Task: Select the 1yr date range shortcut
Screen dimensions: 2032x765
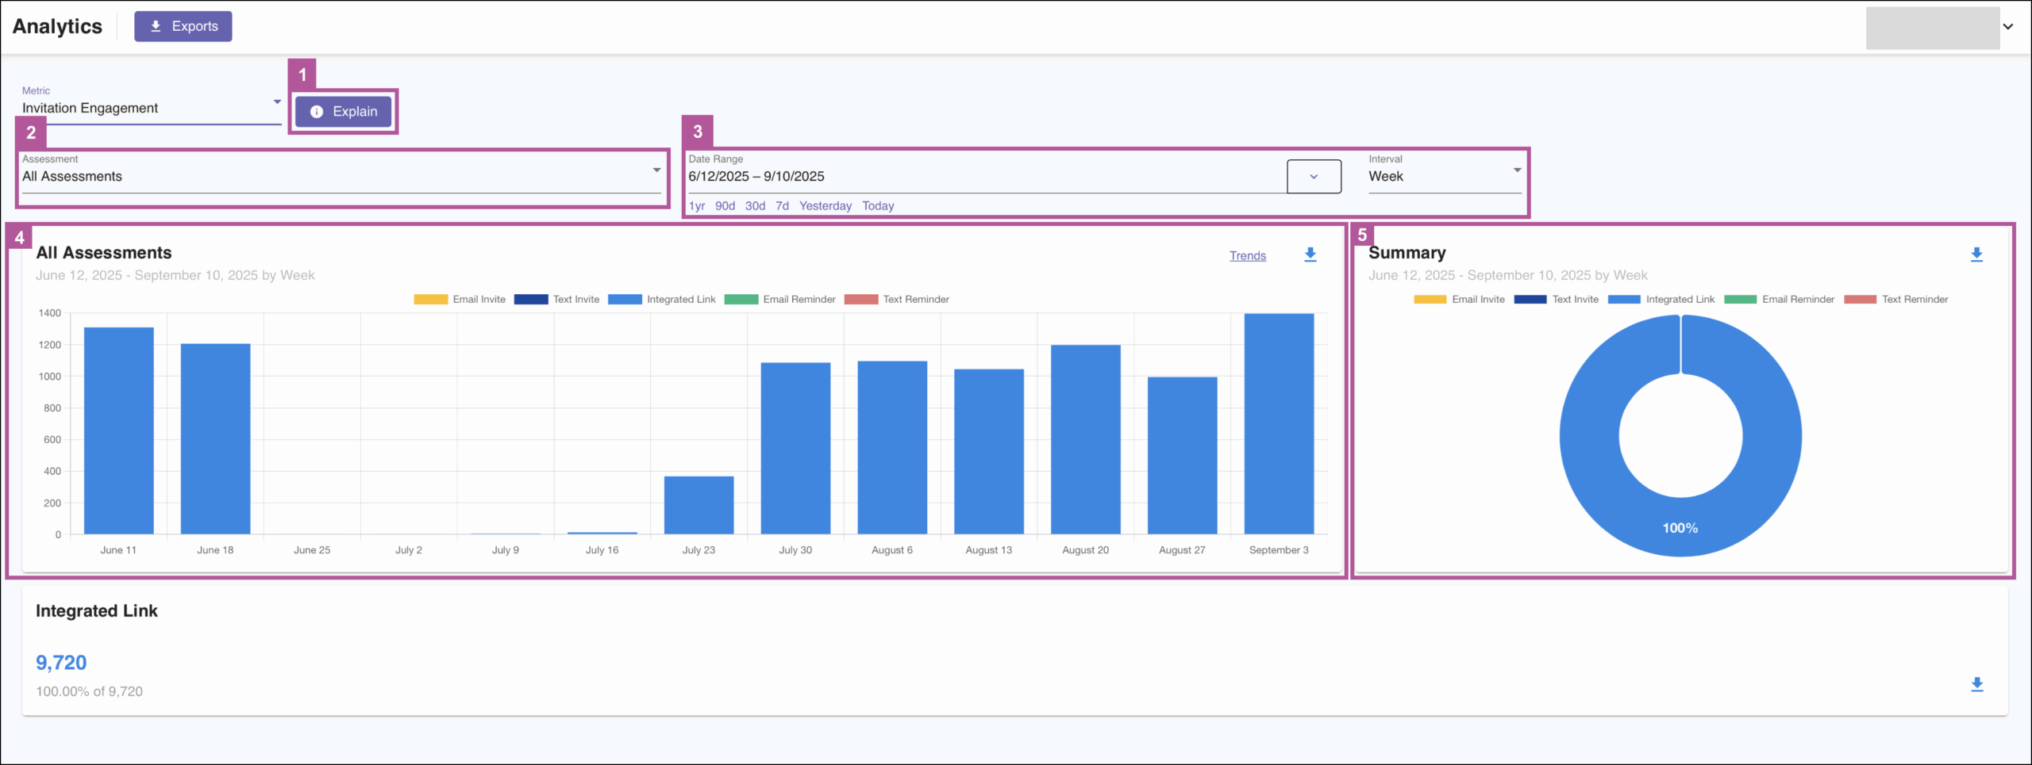Action: pos(696,206)
